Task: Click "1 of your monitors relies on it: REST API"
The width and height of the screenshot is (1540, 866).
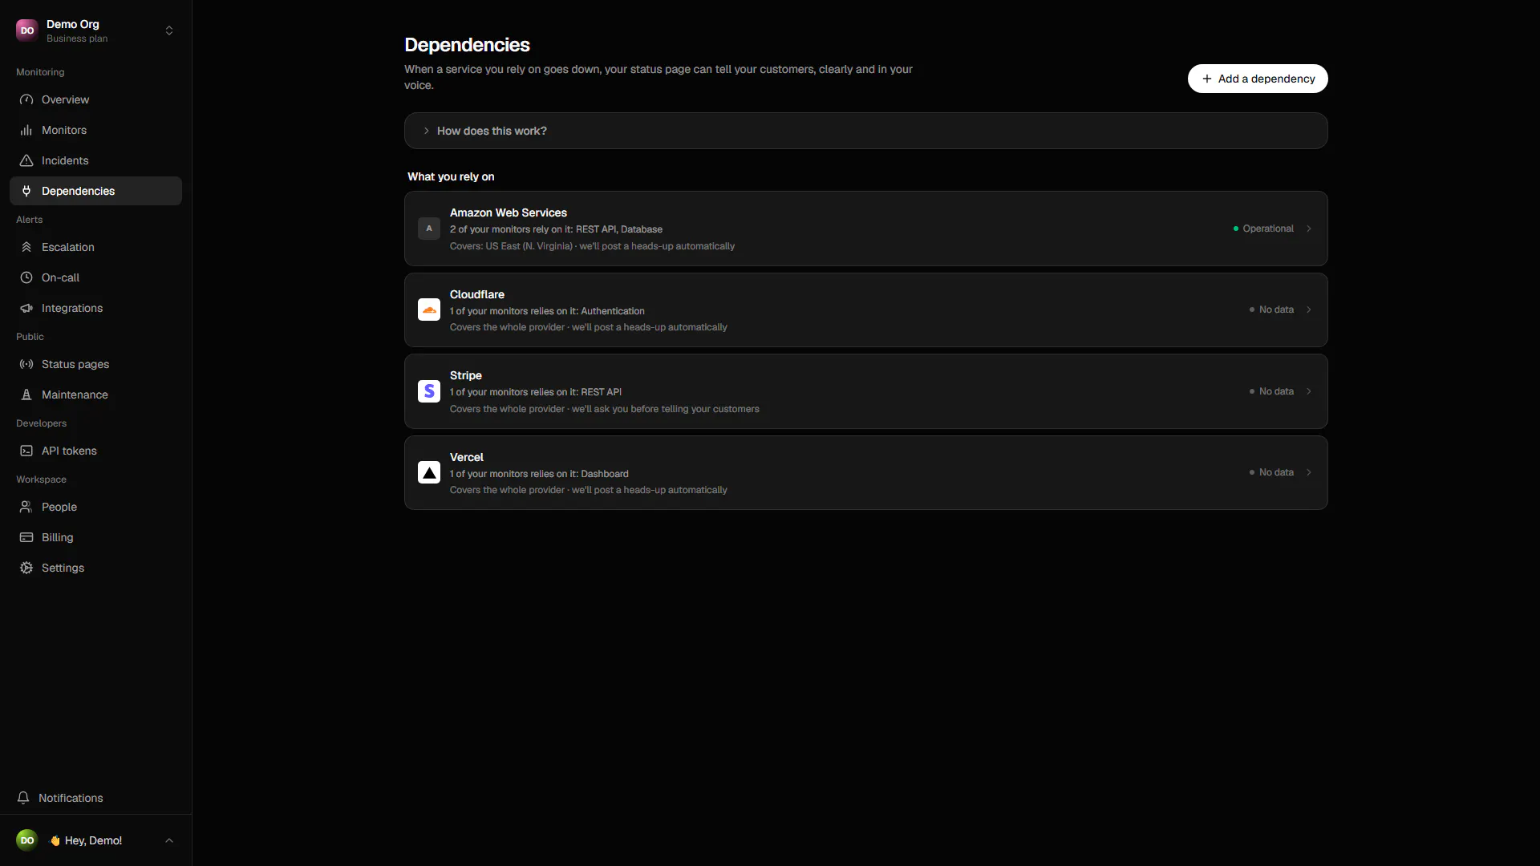Action: point(536,392)
